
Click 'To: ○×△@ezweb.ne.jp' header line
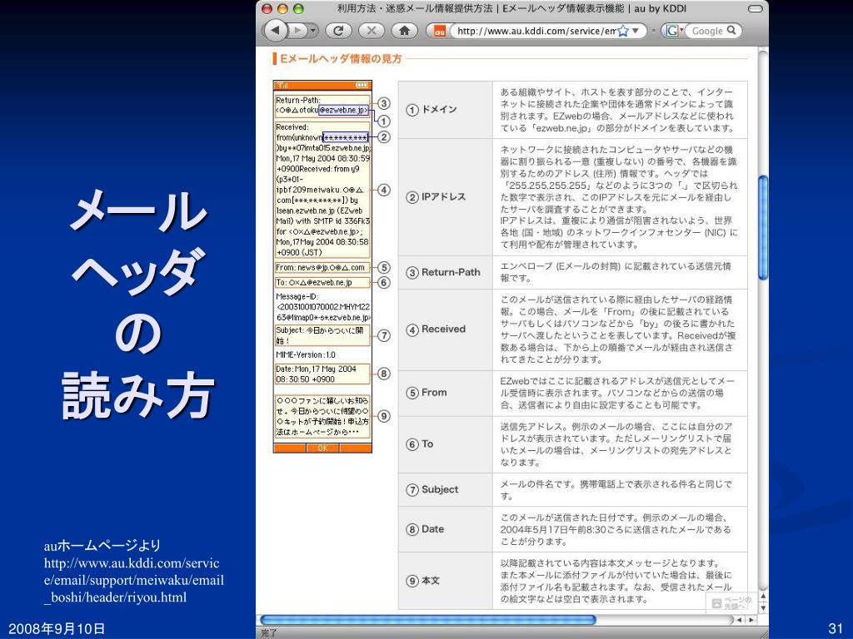322,283
